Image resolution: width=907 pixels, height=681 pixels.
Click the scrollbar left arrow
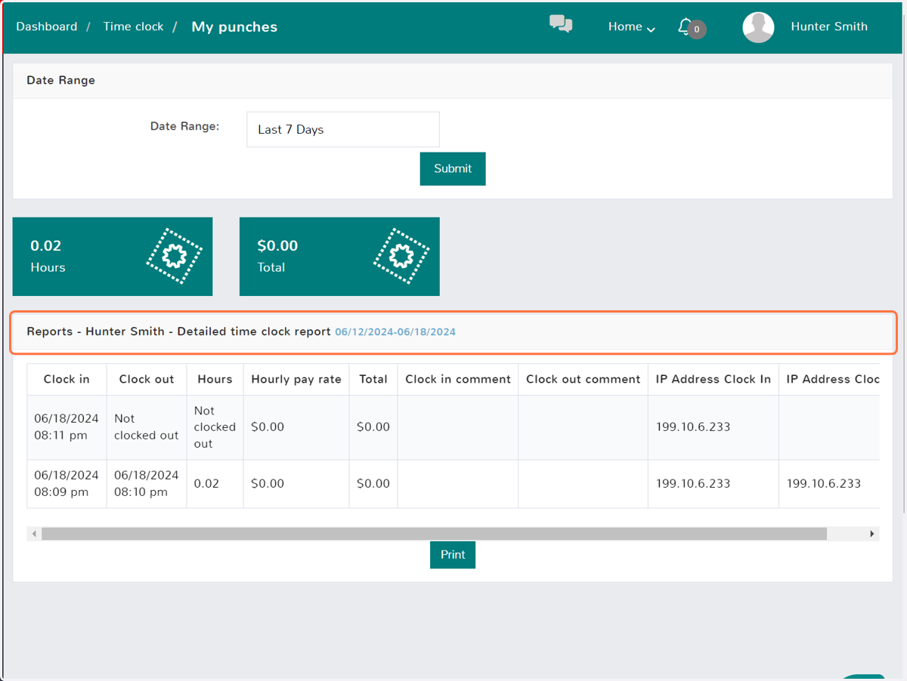tap(34, 534)
